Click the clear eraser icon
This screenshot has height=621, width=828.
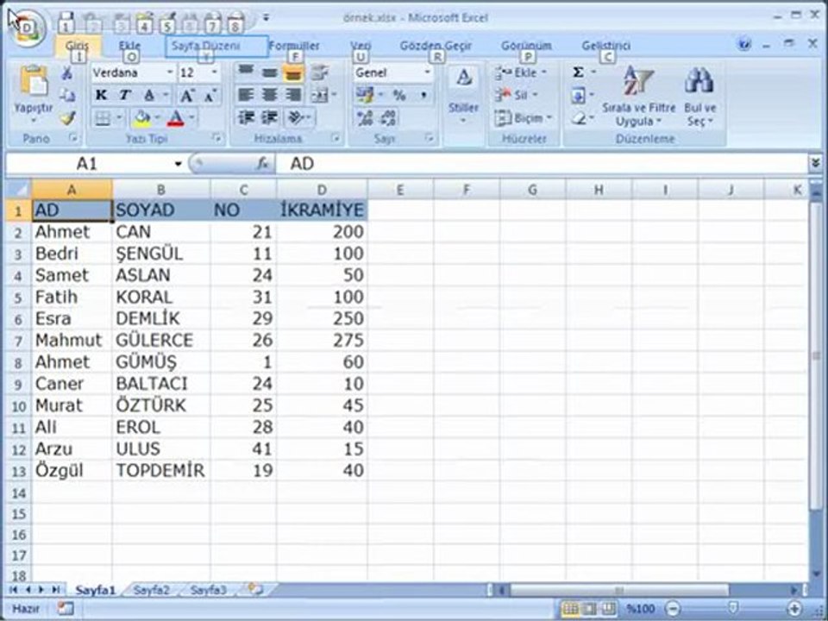pyautogui.click(x=579, y=118)
